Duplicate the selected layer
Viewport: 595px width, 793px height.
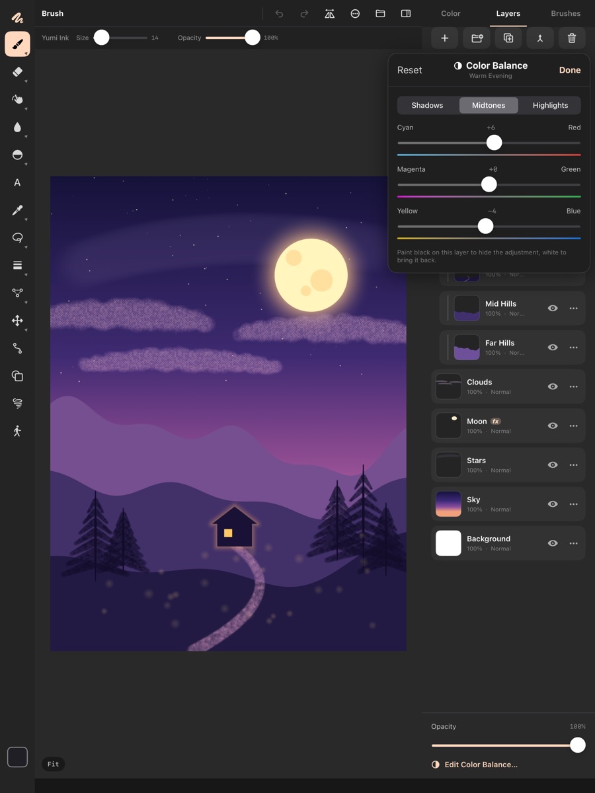coord(508,38)
